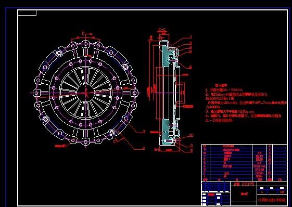
Task: Click callout number 10 beside the section view
Action: (191, 135)
